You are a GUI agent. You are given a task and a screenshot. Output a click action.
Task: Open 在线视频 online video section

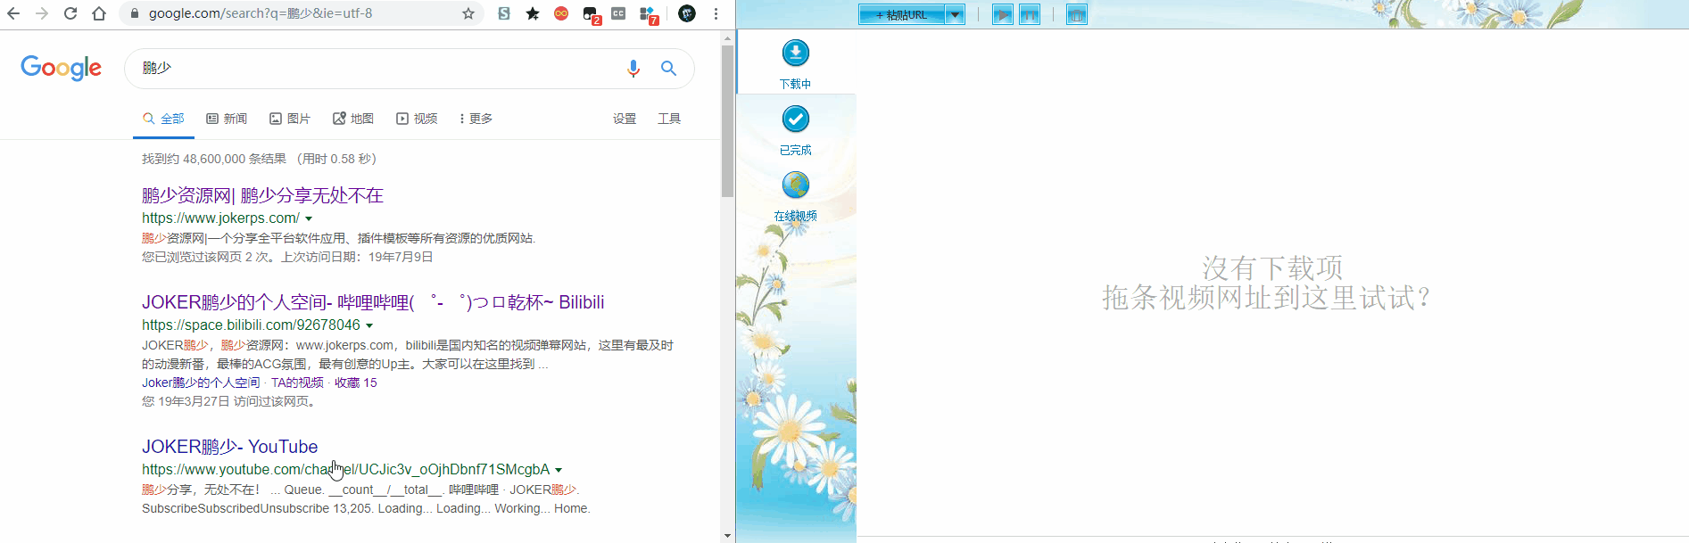coord(796,196)
